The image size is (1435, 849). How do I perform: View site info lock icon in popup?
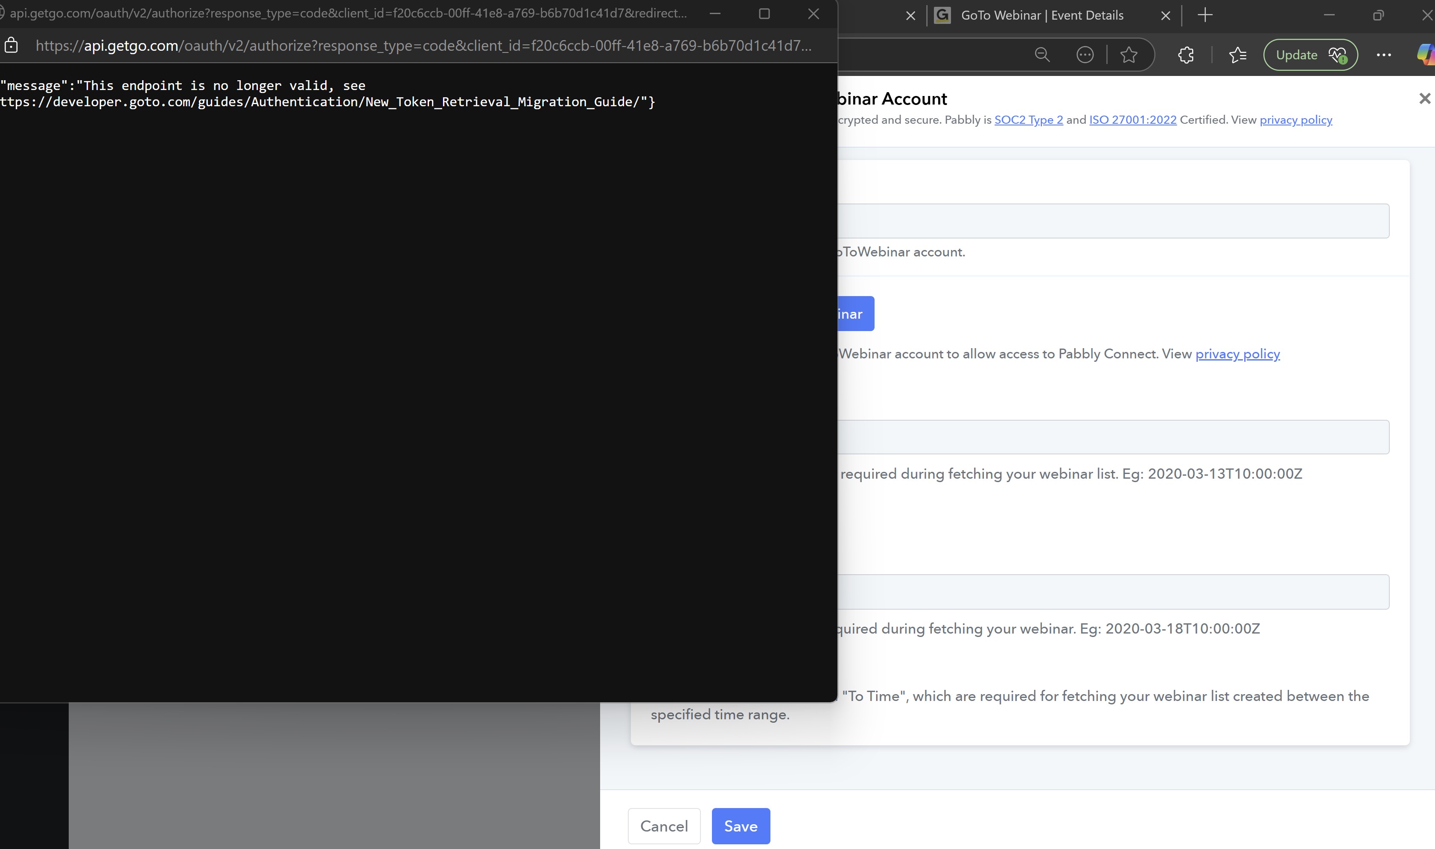pos(12,46)
